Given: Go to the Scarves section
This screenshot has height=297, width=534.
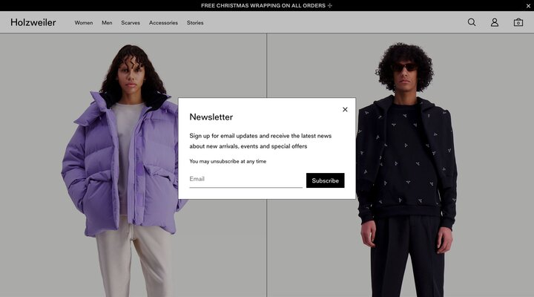Looking at the screenshot, I should (x=131, y=23).
